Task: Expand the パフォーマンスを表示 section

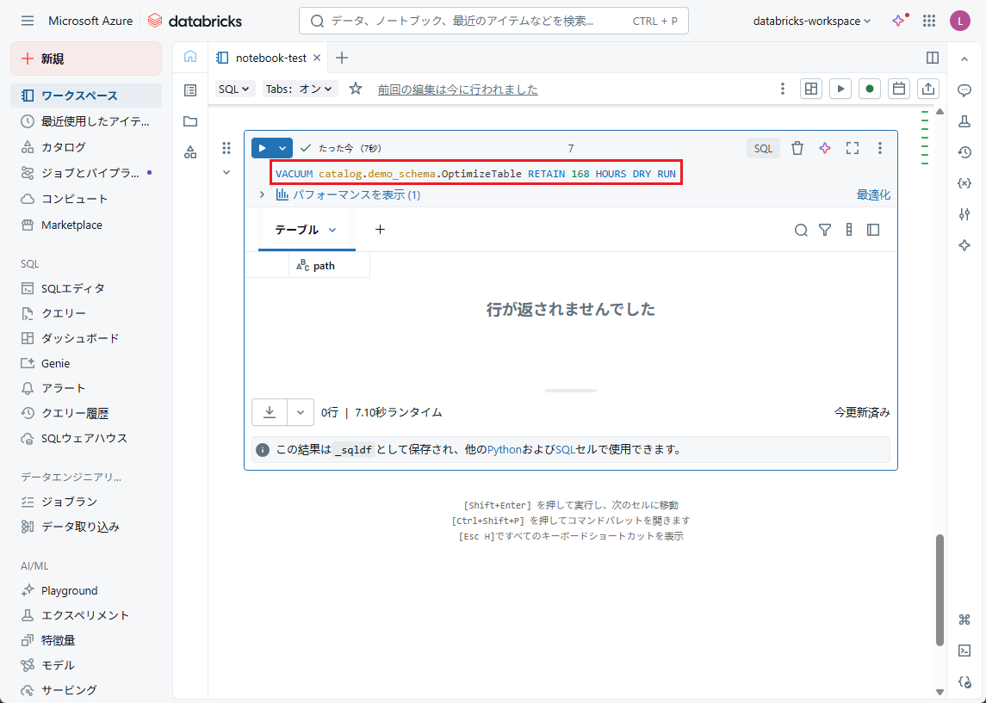Action: point(262,194)
